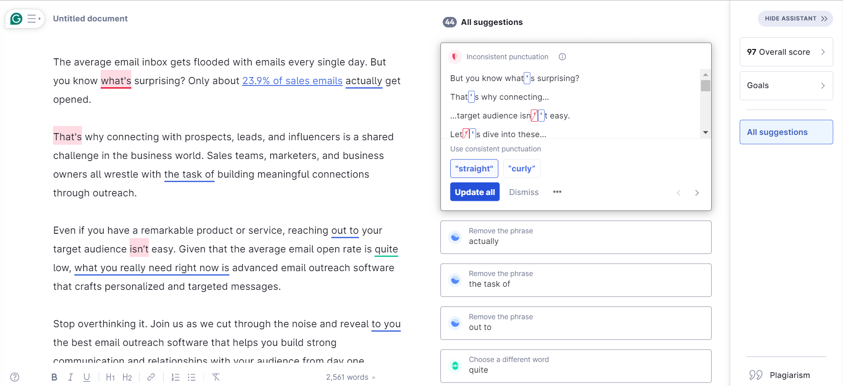The width and height of the screenshot is (843, 386).
Task: Apply a numbered list
Action: pos(175,377)
